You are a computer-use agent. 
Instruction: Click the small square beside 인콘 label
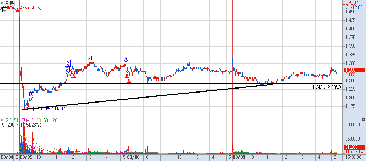tap(3, 4)
